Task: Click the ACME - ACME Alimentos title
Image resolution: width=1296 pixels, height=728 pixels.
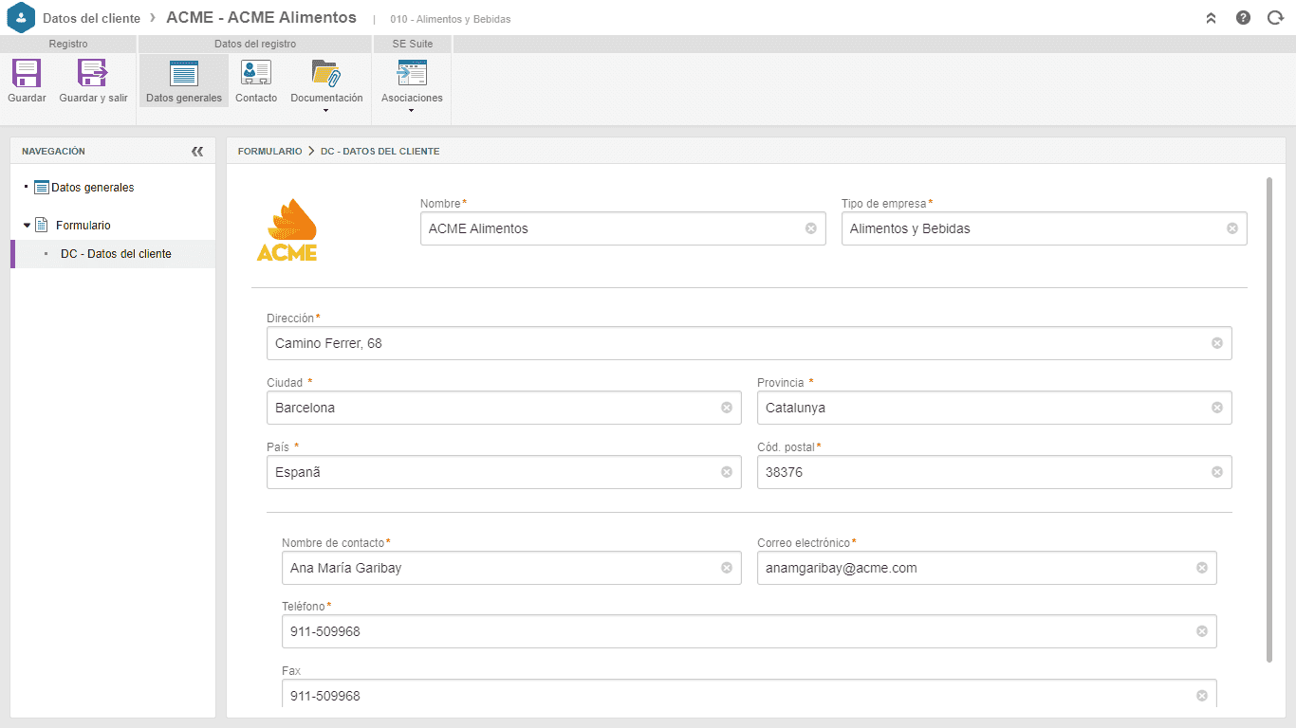Action: (x=261, y=17)
